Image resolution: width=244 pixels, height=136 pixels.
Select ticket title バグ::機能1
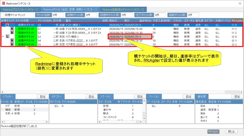click(x=72, y=36)
